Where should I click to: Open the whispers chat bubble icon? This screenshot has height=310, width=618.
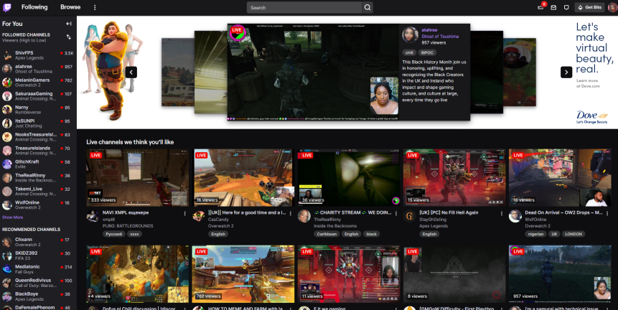point(566,7)
